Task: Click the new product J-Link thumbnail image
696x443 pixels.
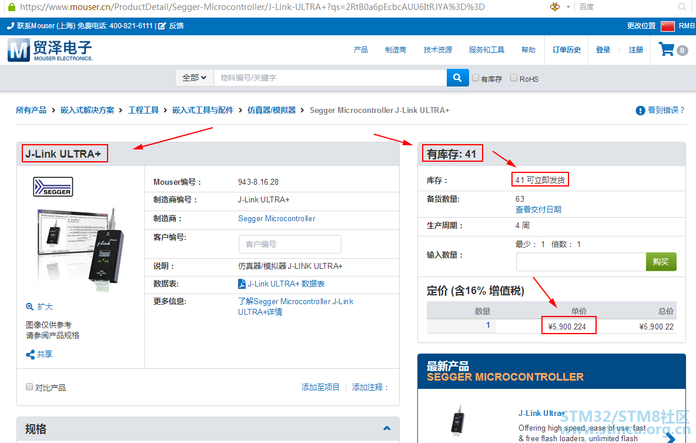Action: pos(458,421)
